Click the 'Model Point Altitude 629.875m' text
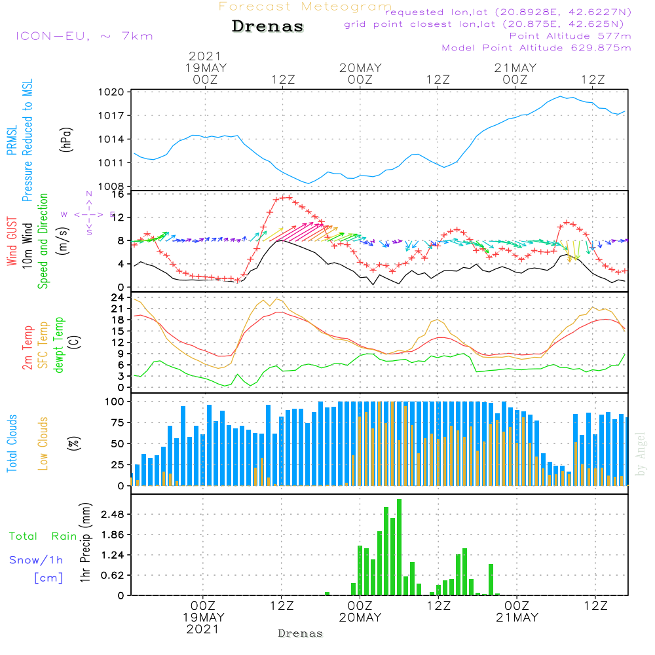This screenshot has height=655, width=655. pyautogui.click(x=536, y=48)
